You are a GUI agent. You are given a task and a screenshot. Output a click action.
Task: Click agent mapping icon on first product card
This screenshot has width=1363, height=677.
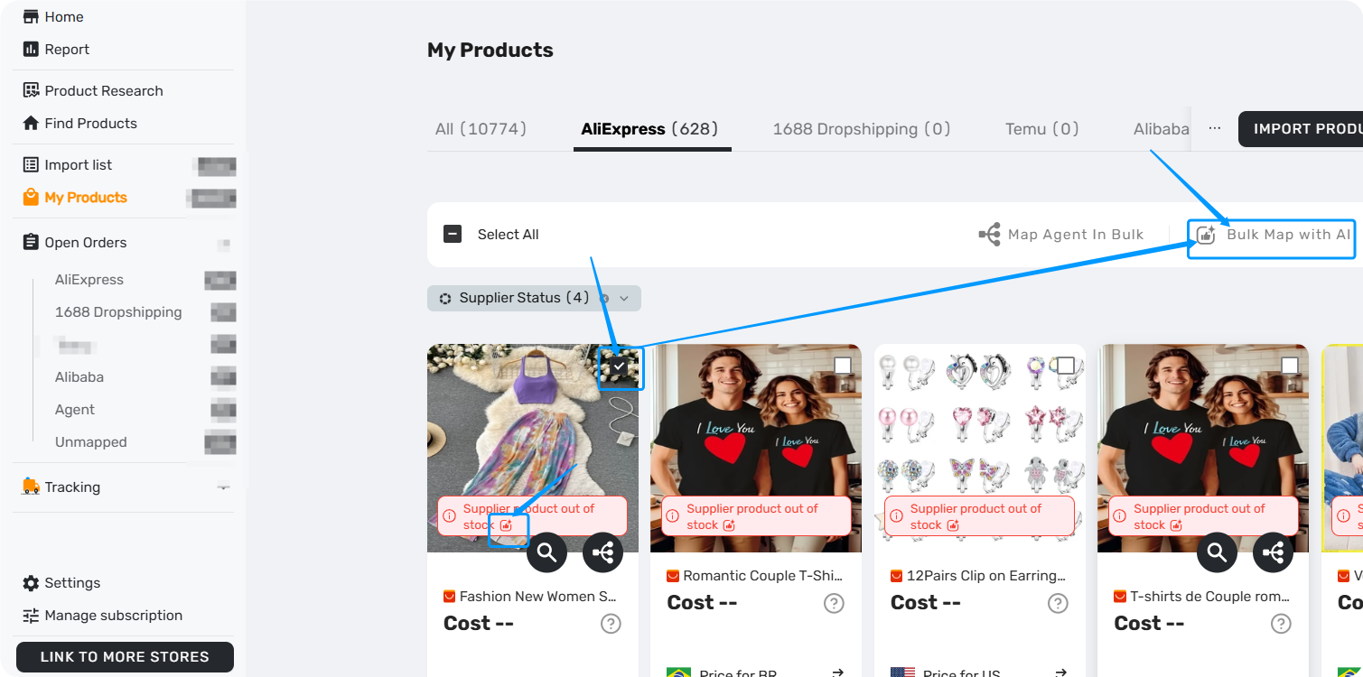point(602,552)
